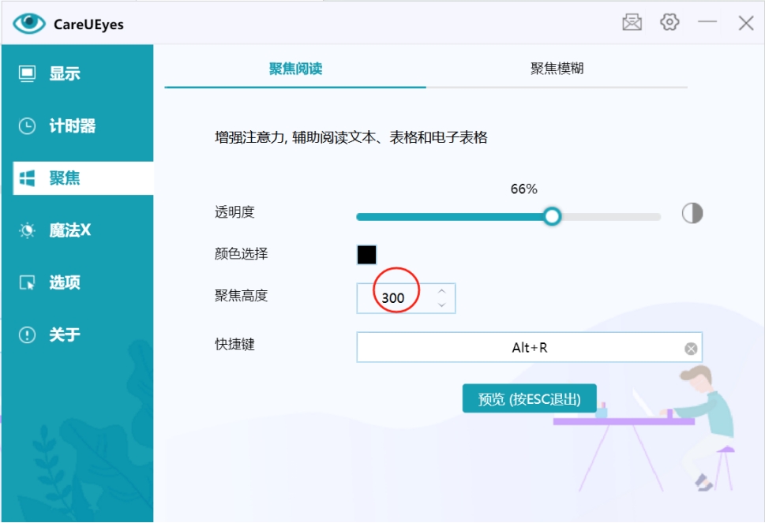The image size is (765, 523).
Task: Click the 透明度 slider handle at 66%
Action: (553, 215)
